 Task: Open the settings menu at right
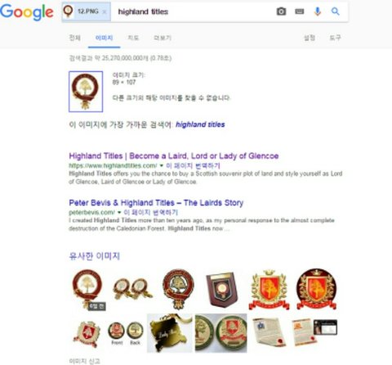pos(310,38)
